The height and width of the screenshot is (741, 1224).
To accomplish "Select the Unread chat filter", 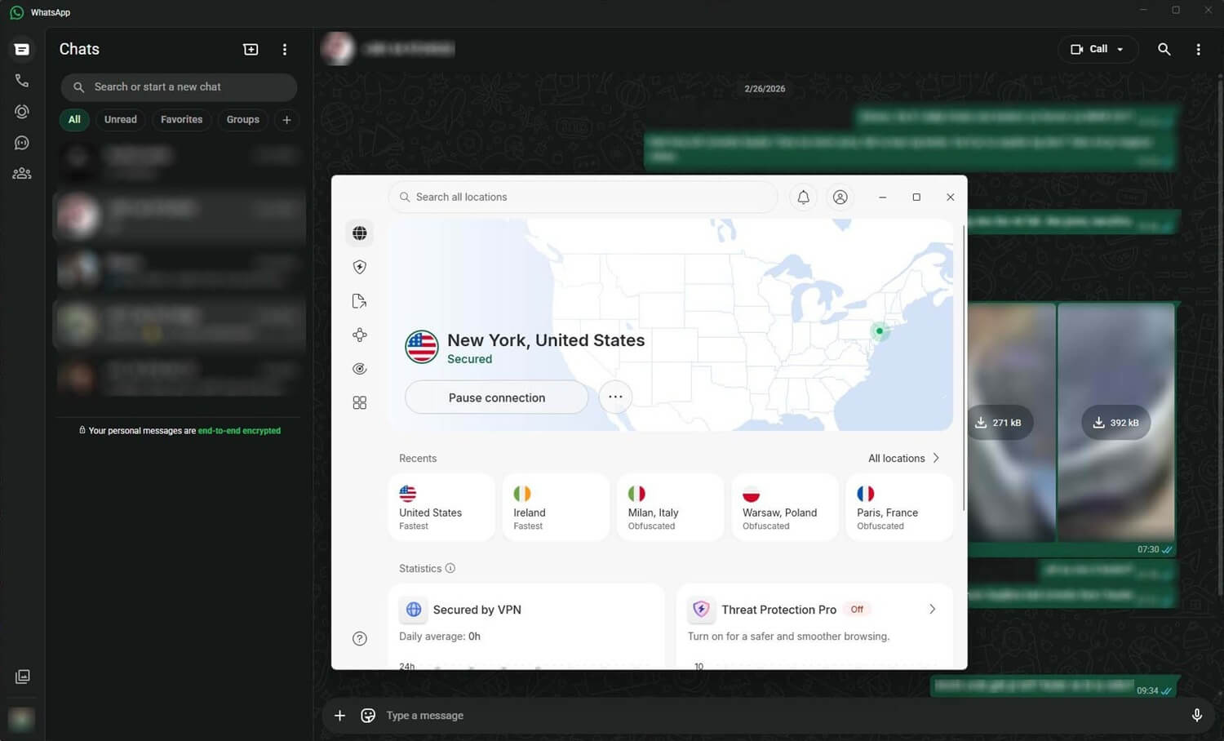I will point(121,120).
